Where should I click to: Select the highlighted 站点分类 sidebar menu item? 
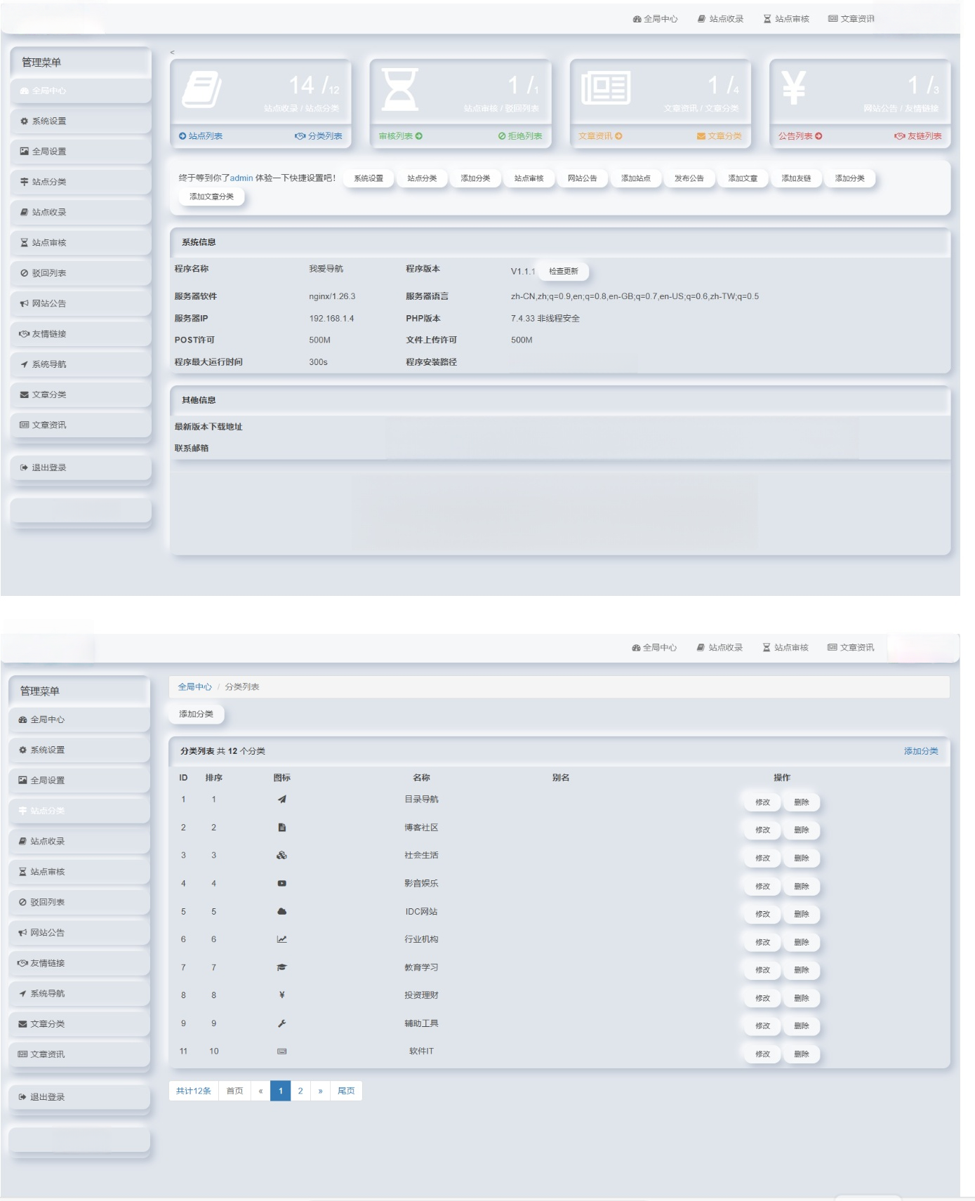(79, 811)
